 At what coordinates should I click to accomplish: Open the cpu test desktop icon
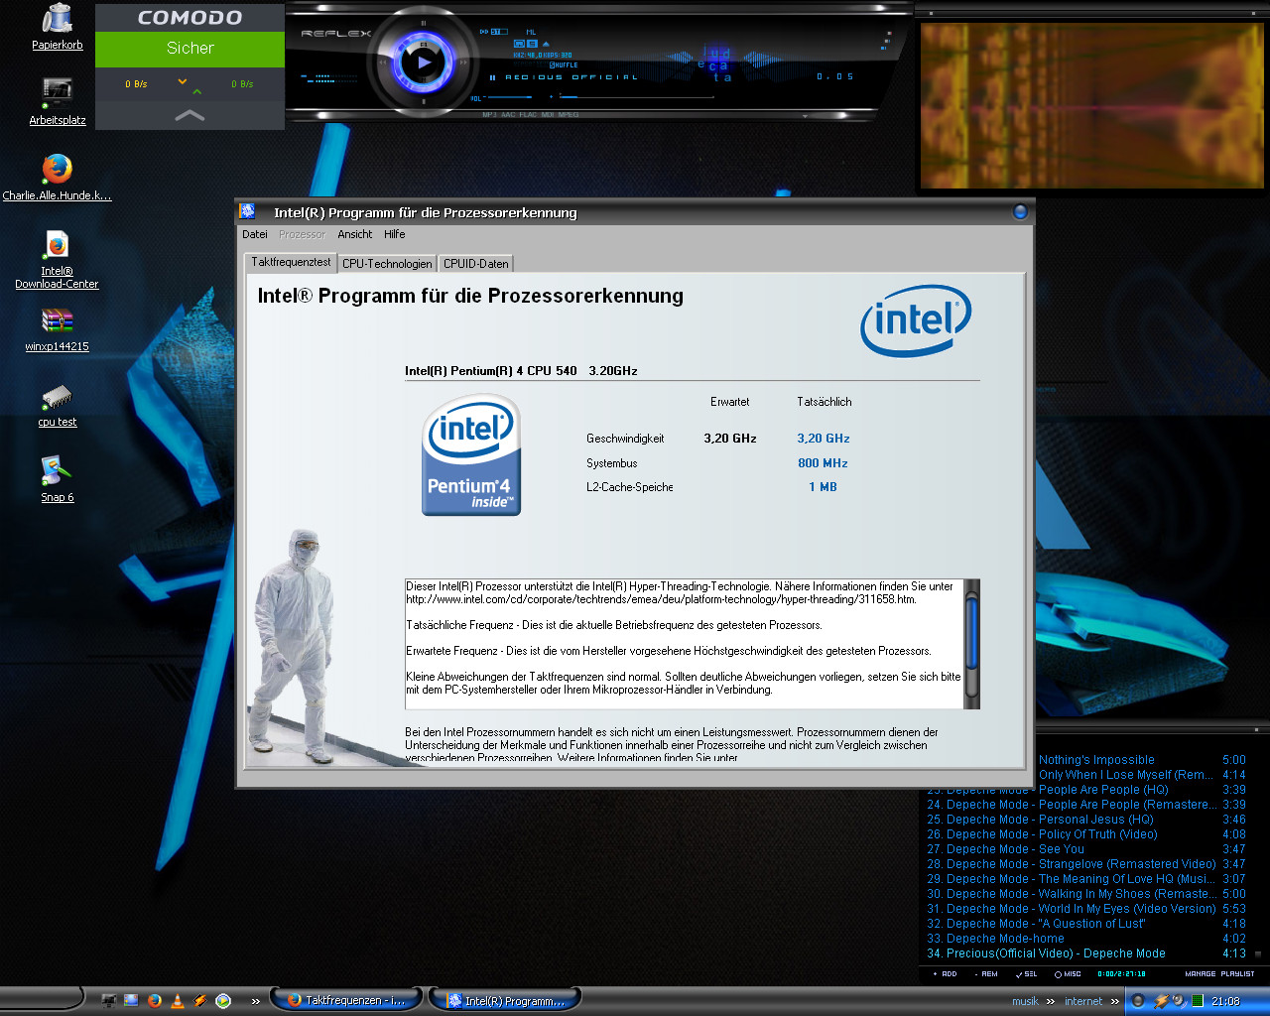point(58,405)
